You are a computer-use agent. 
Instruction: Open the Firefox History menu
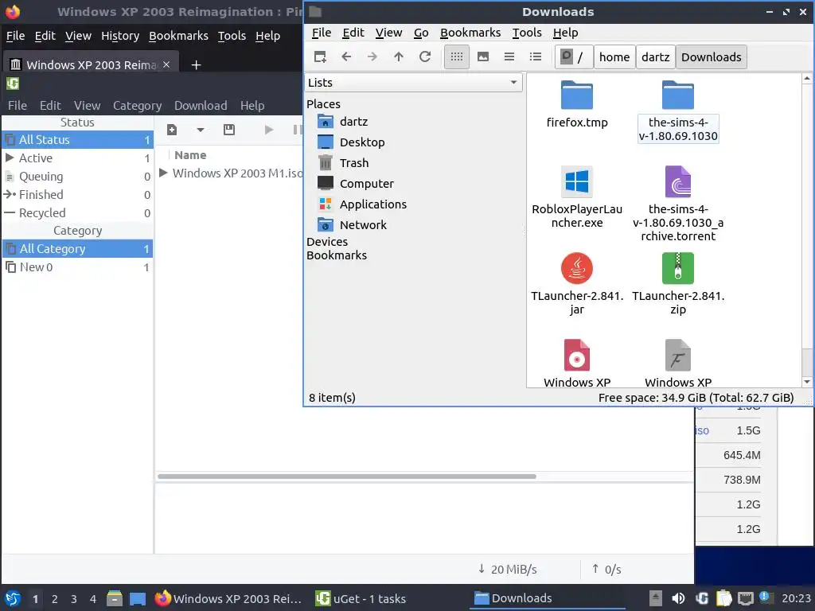(x=120, y=36)
